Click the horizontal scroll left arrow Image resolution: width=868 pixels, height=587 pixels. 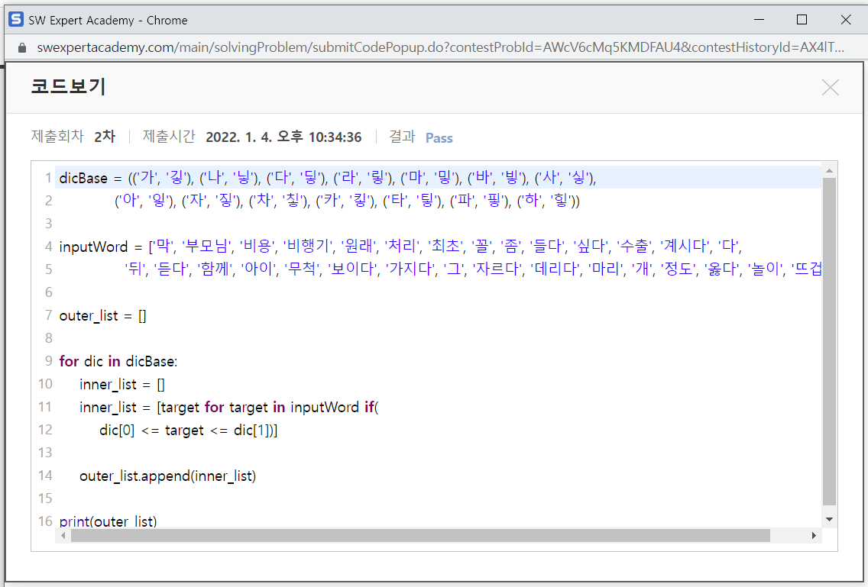click(63, 536)
